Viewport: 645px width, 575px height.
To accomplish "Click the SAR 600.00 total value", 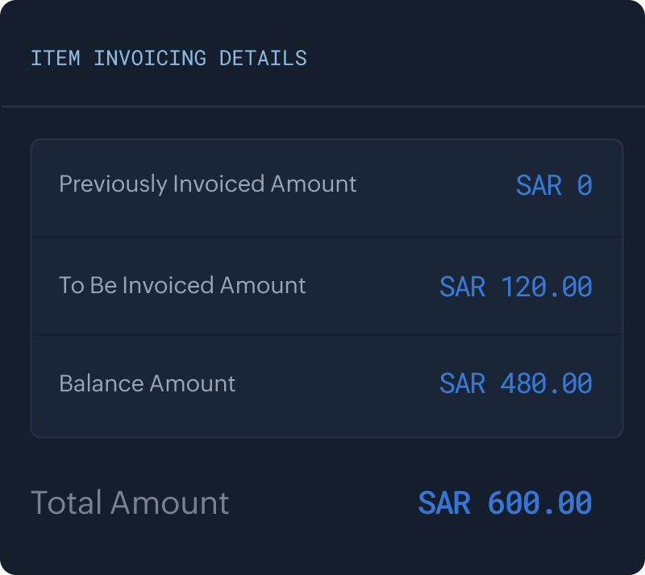I will point(505,503).
